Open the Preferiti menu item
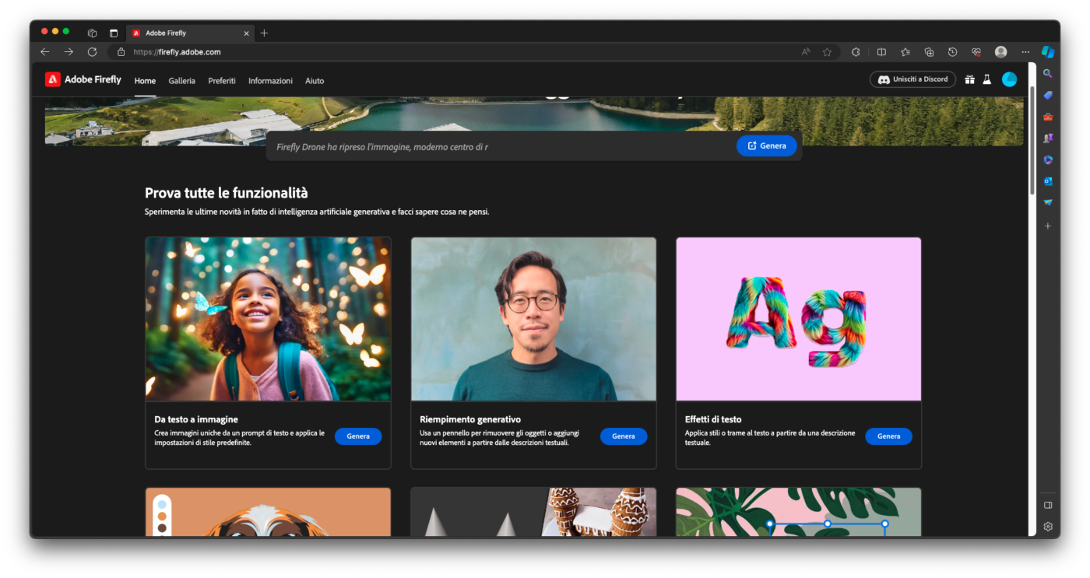 coord(222,81)
